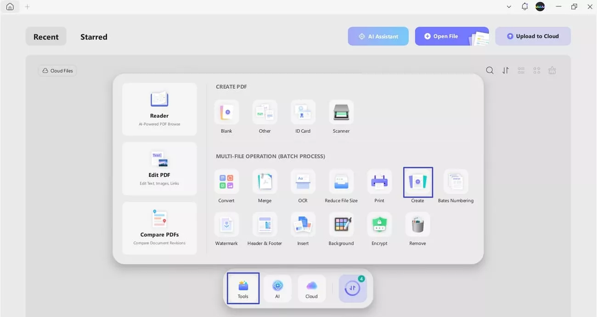
Task: Launch the batch Convert tool
Action: click(226, 181)
